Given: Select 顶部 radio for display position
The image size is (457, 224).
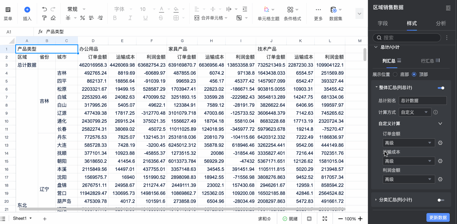Looking at the screenshot, I should coord(414,74).
